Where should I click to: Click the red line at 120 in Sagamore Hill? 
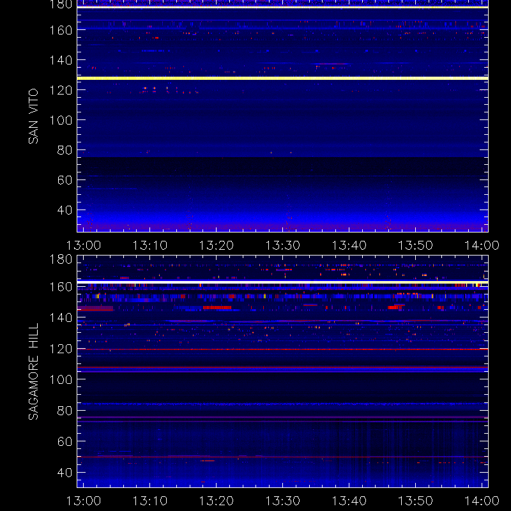pyautogui.click(x=282, y=349)
